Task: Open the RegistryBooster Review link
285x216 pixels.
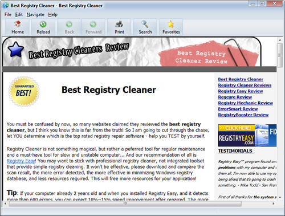Action: 243,115
